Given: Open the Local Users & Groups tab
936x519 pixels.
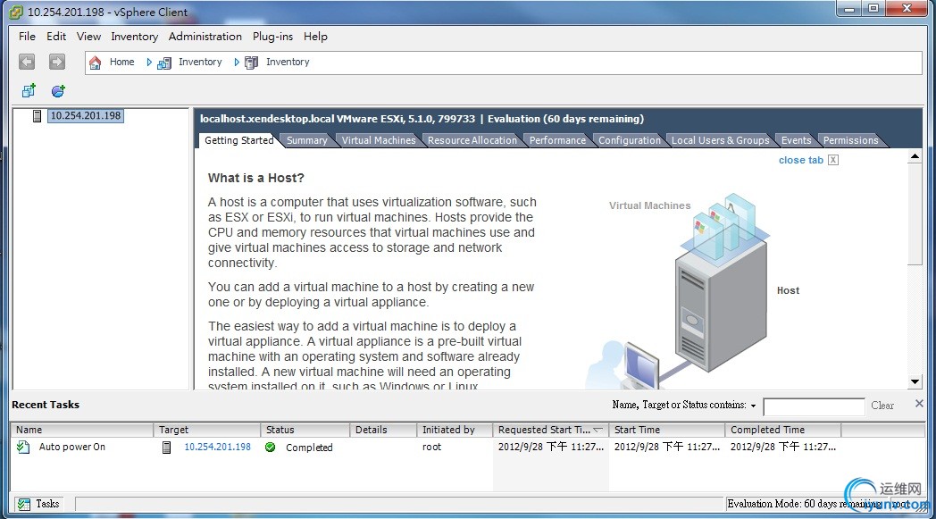Looking at the screenshot, I should tap(721, 140).
